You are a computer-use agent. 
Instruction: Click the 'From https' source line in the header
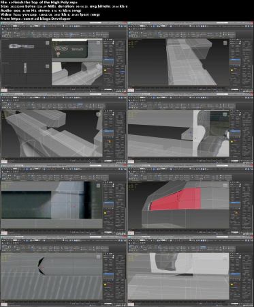35,18
